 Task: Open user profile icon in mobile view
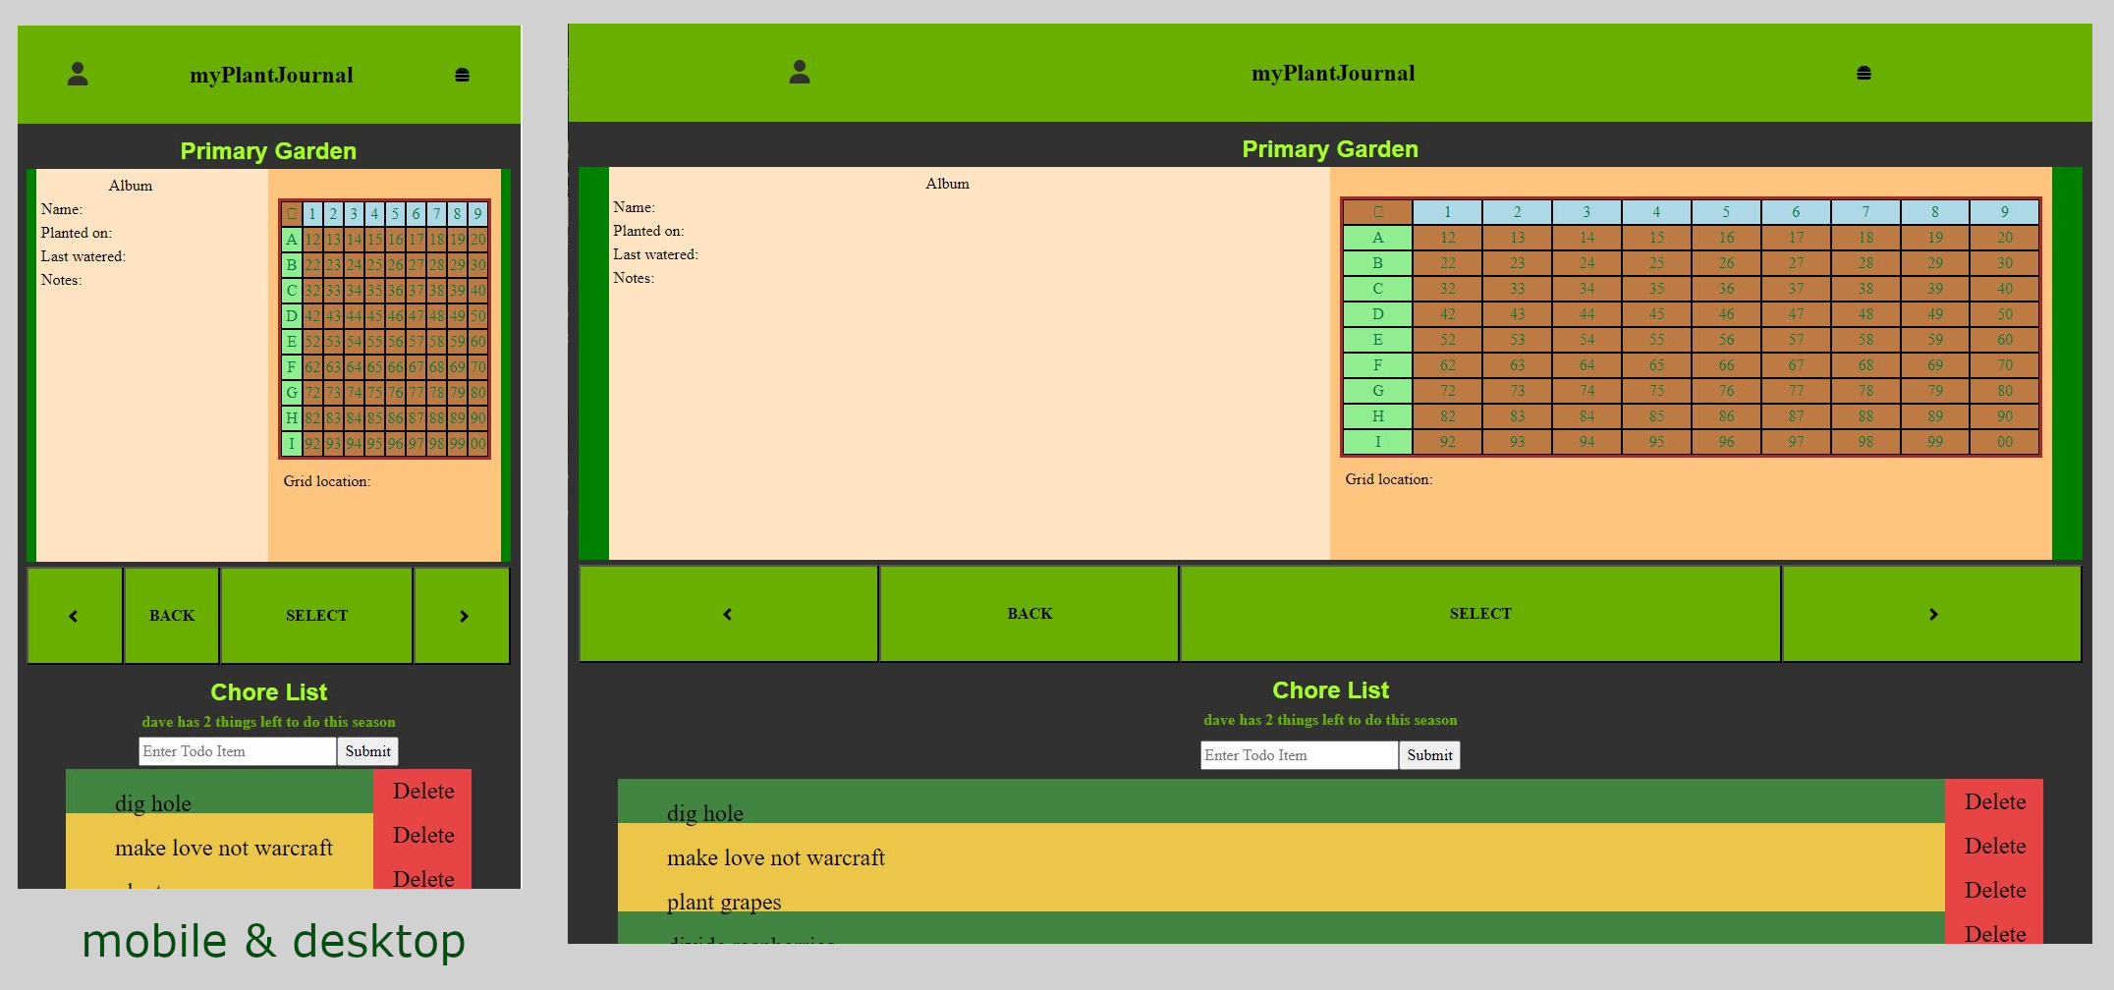click(78, 75)
